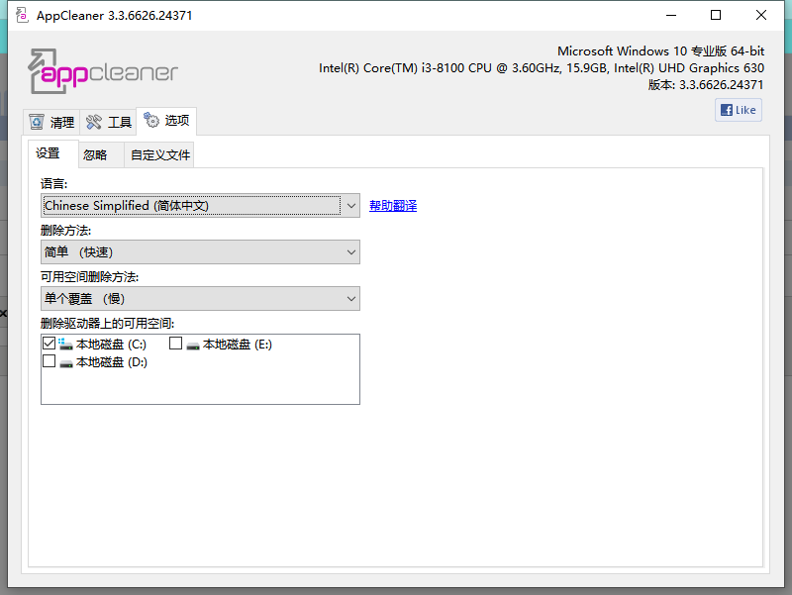Click the AppCleaner logo
Image resolution: width=792 pixels, height=595 pixels.
pos(103,71)
